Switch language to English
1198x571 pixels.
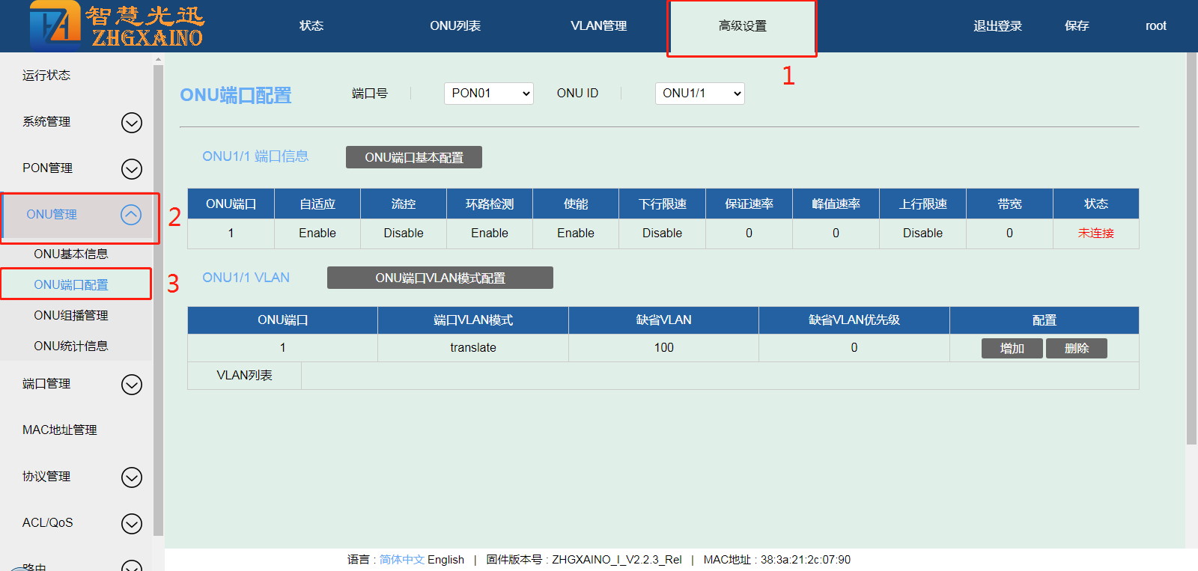point(446,560)
